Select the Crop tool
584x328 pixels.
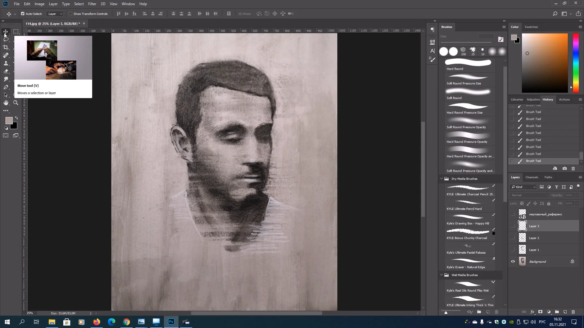6,47
